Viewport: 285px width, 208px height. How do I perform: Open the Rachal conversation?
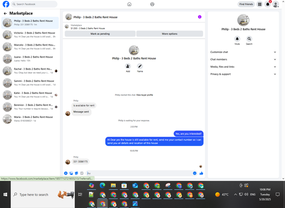30,71
